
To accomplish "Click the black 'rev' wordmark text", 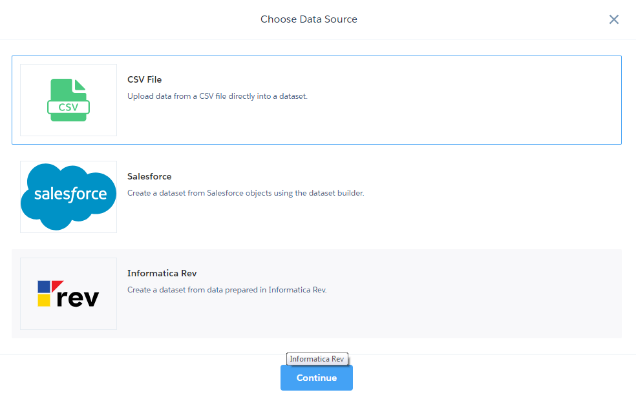I will 78,298.
